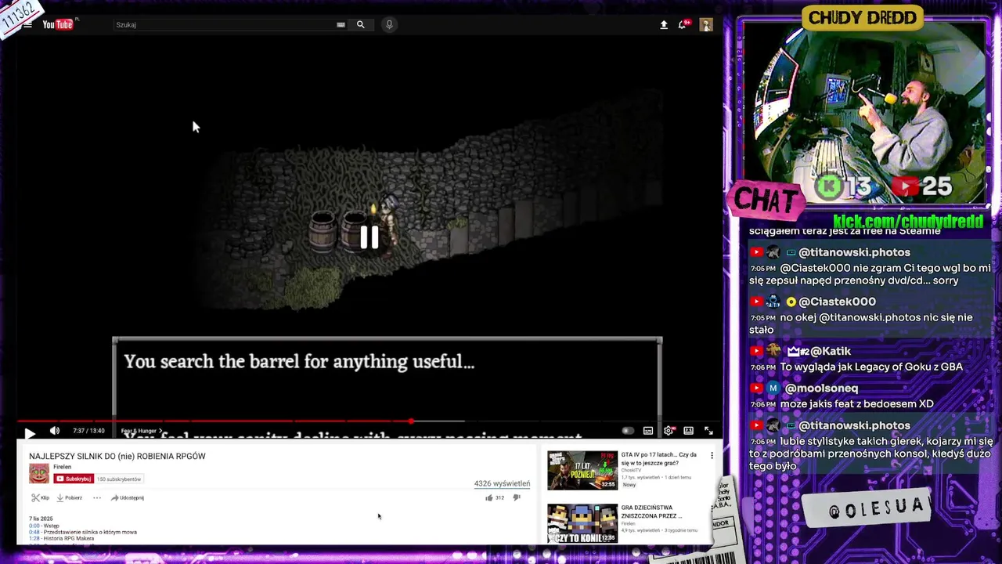
Task: Open the GTA IV po 17 latach thumbnail
Action: coord(582,470)
